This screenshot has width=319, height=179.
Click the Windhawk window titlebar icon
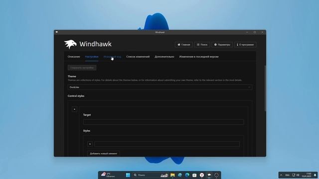point(57,32)
